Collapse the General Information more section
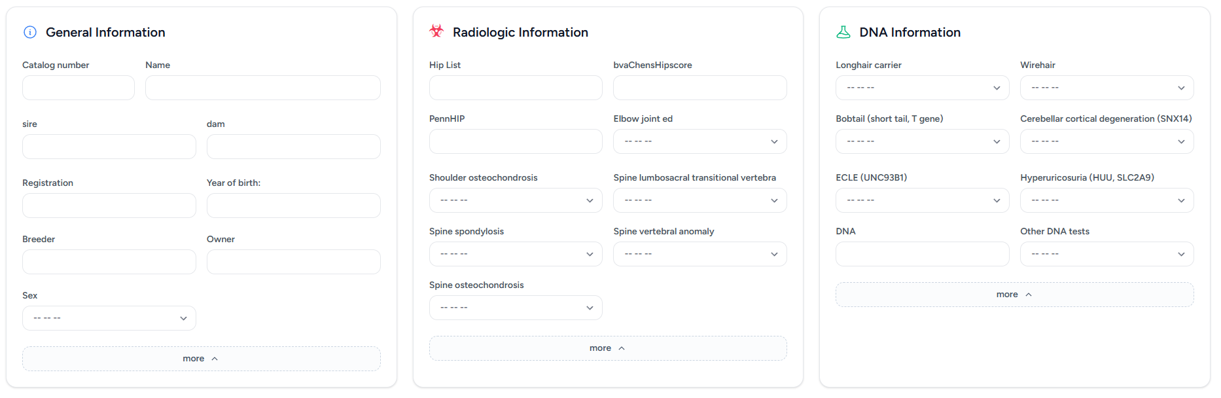 201,359
